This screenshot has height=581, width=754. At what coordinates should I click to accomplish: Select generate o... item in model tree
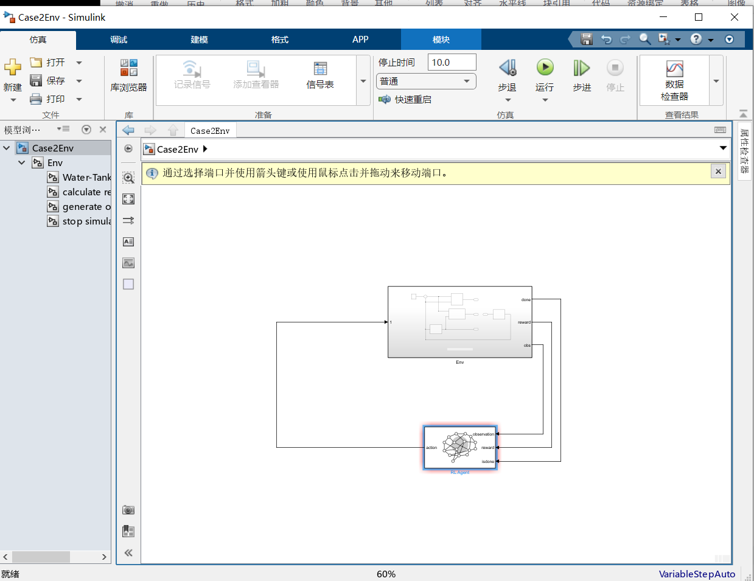pyautogui.click(x=80, y=206)
